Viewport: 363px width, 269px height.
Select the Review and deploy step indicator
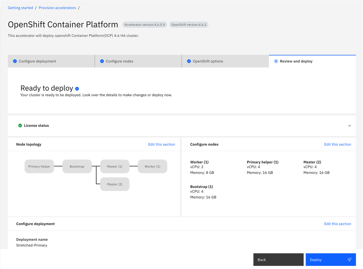[276, 61]
